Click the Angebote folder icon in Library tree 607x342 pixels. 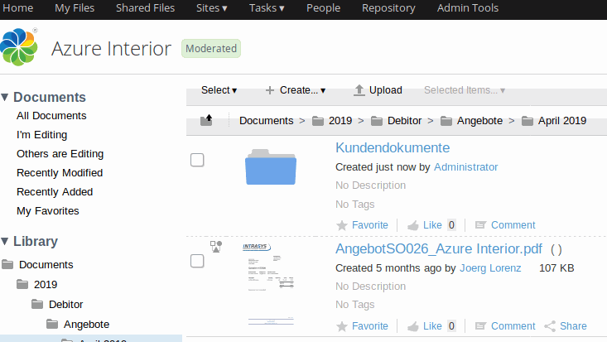52,324
